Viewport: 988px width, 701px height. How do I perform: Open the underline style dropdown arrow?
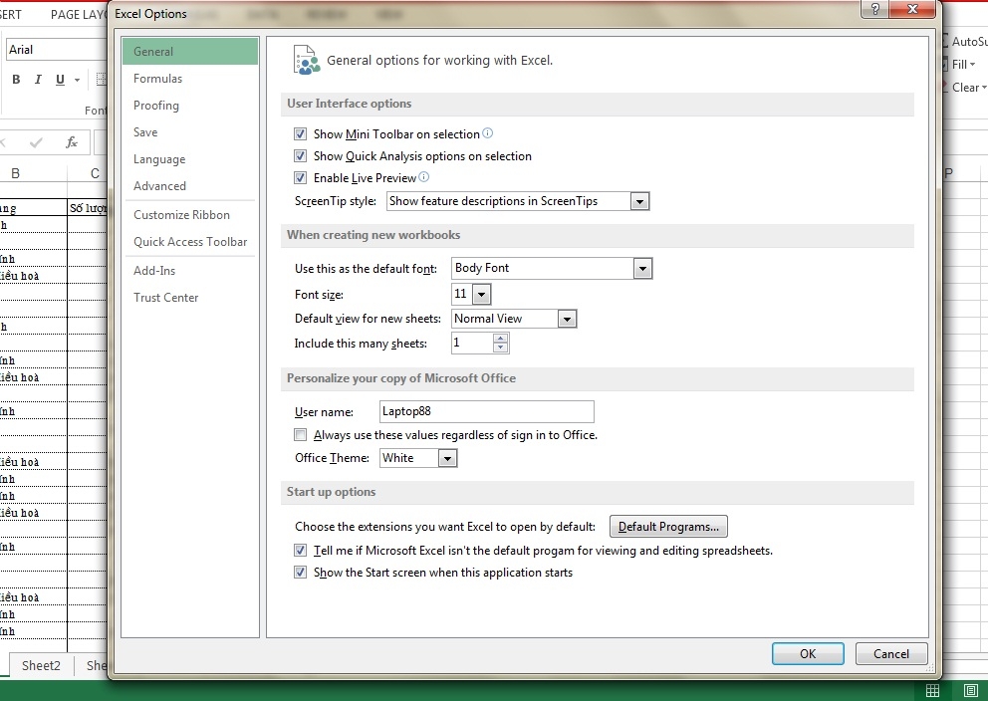click(x=77, y=80)
